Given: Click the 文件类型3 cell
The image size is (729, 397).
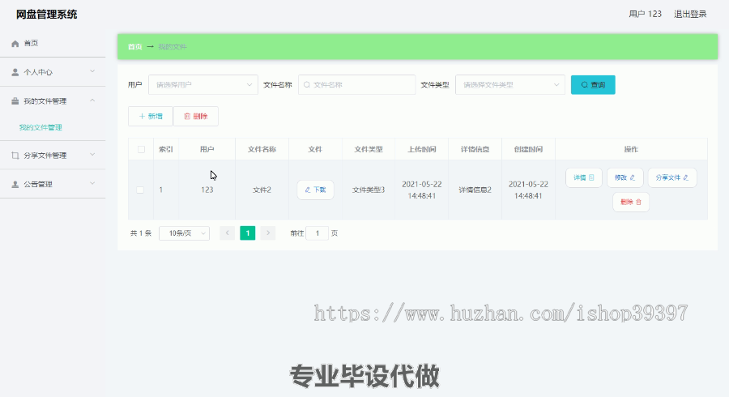Looking at the screenshot, I should click(369, 190).
